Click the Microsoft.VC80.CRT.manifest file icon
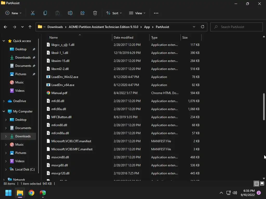266x199 pixels. (48, 141)
